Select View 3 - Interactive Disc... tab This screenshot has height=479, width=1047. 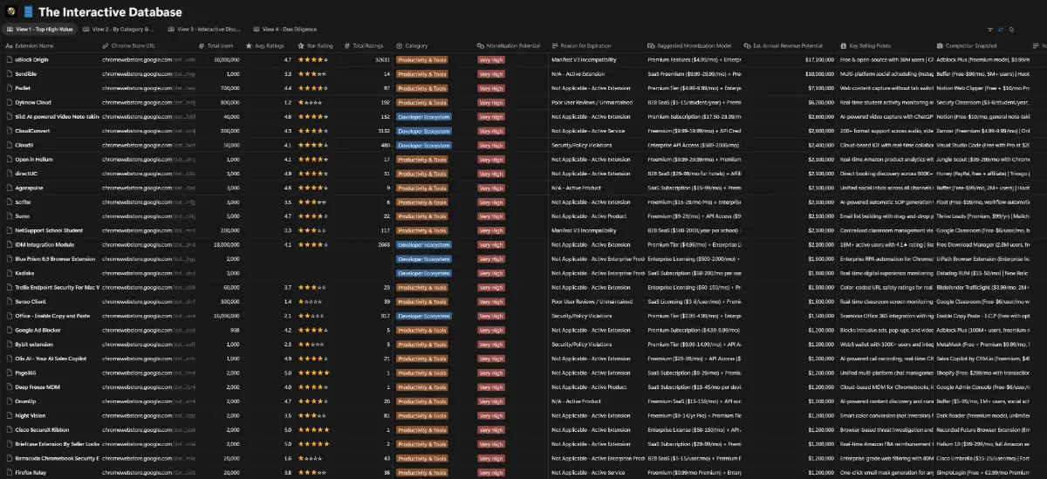(x=204, y=30)
